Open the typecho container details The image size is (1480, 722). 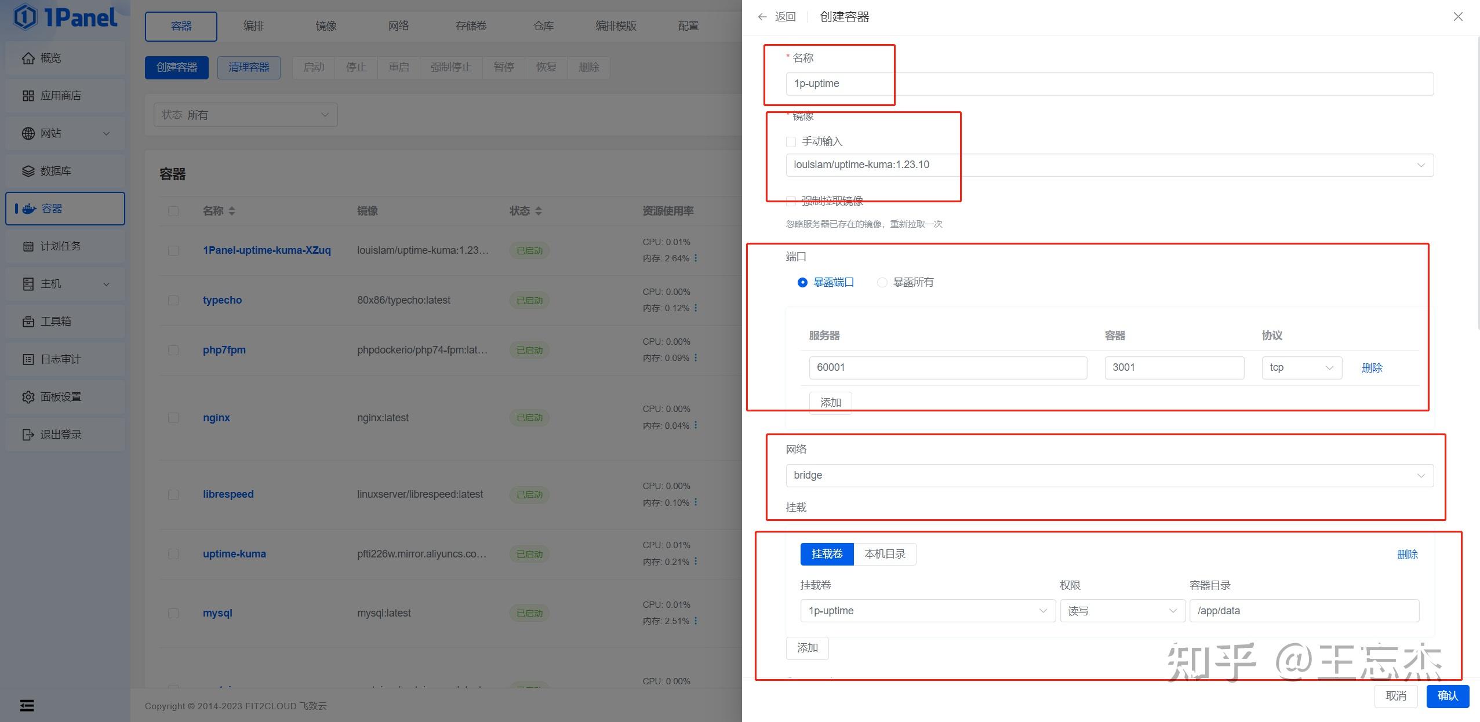coord(222,300)
